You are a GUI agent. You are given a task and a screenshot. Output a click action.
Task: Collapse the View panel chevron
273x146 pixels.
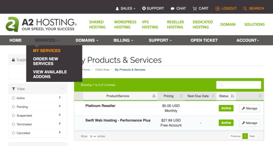[62, 89]
